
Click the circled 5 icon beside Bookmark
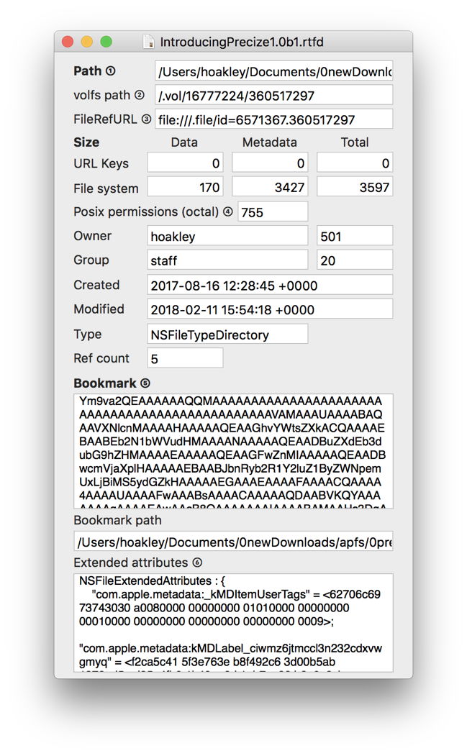coord(145,383)
